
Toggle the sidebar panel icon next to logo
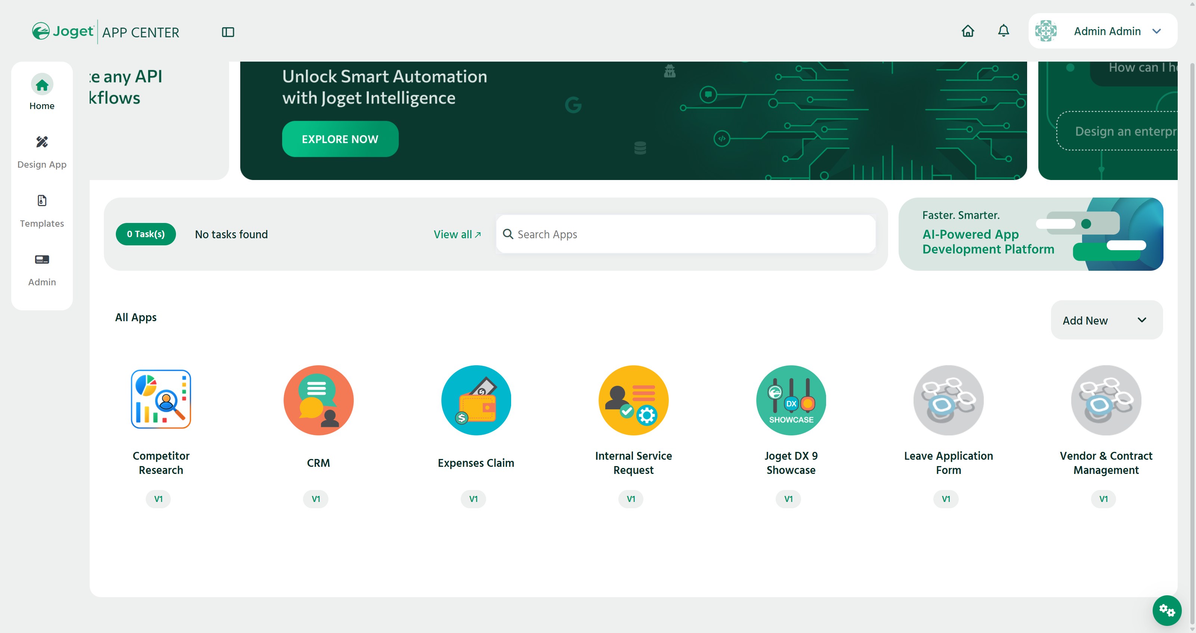tap(228, 32)
